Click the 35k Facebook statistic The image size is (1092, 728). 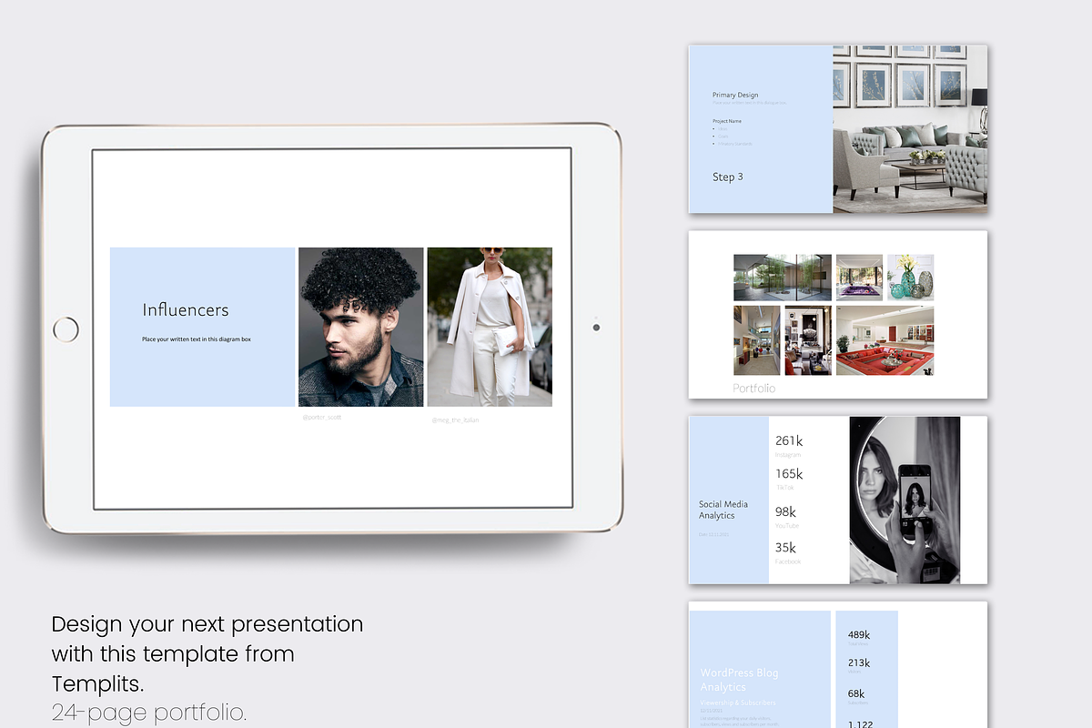[788, 552]
